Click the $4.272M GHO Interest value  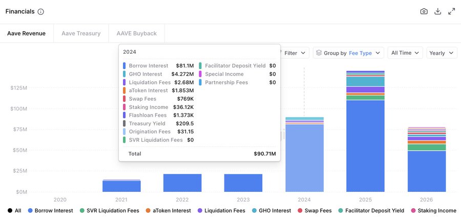(182, 74)
